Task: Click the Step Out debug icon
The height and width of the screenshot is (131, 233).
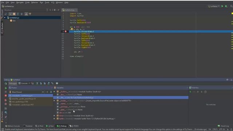Action: 48,83
